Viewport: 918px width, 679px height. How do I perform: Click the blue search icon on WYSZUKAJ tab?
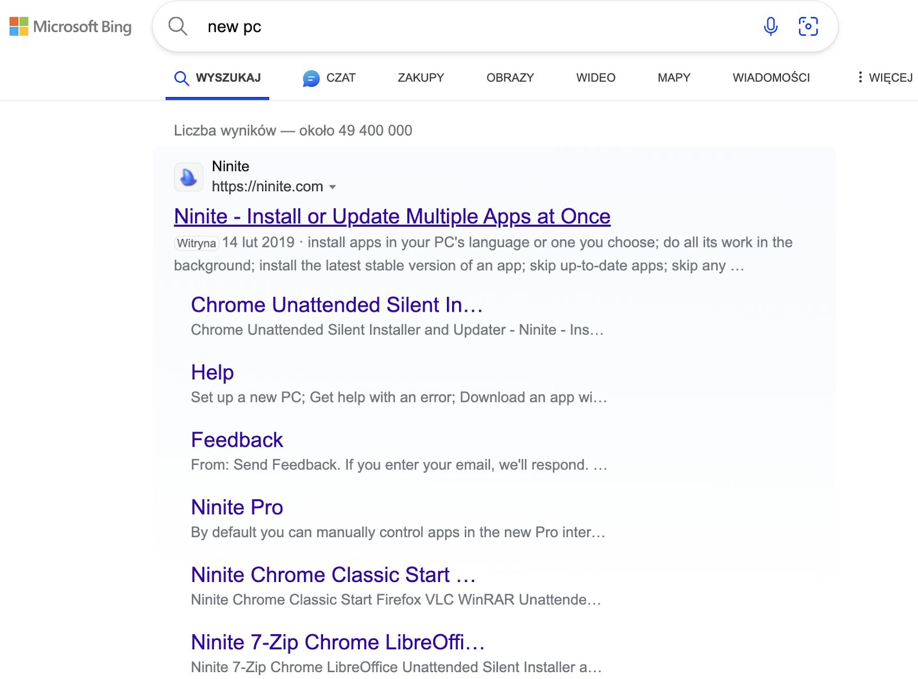point(181,78)
